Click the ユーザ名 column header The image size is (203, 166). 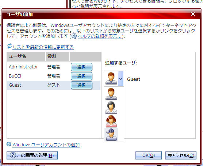click(x=26, y=56)
